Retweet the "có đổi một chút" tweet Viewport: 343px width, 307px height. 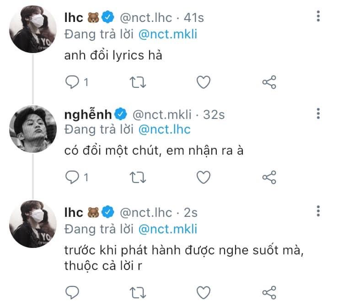click(137, 177)
